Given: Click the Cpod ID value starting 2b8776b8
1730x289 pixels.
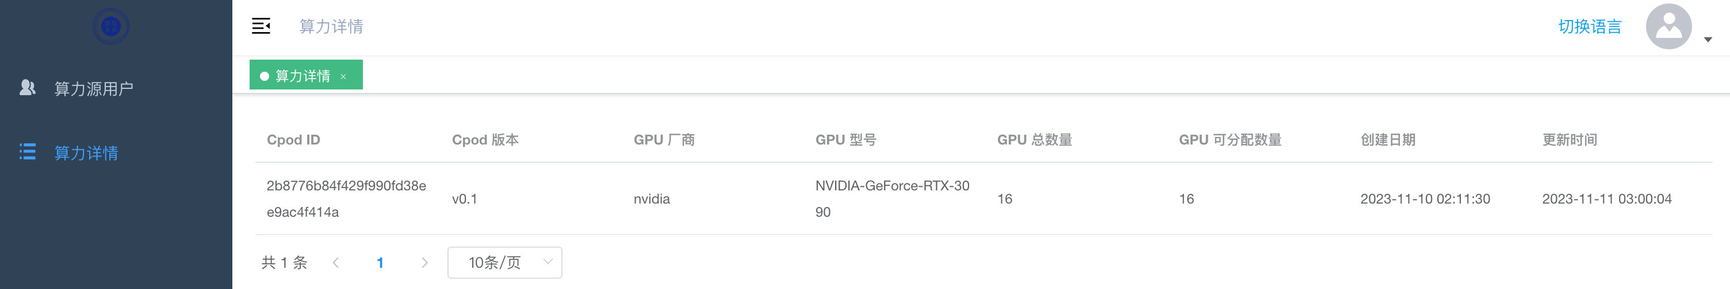Looking at the screenshot, I should (347, 198).
